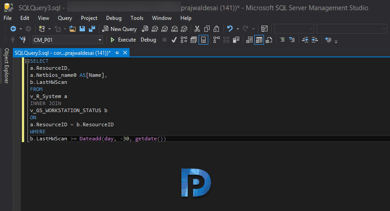
Task: Click the Undo arrow icon
Action: (x=230, y=29)
